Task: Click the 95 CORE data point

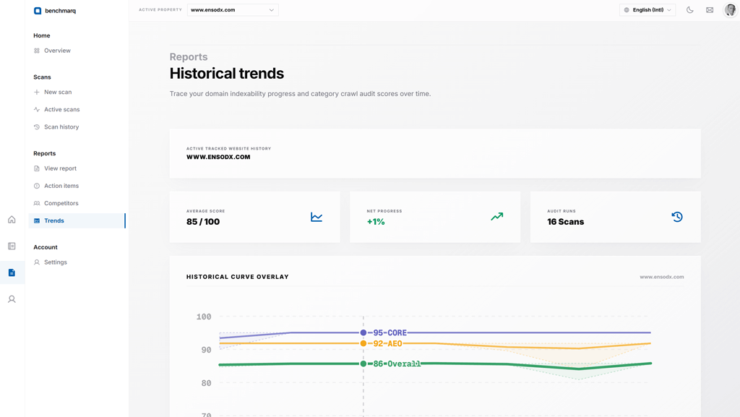Action: pos(363,332)
